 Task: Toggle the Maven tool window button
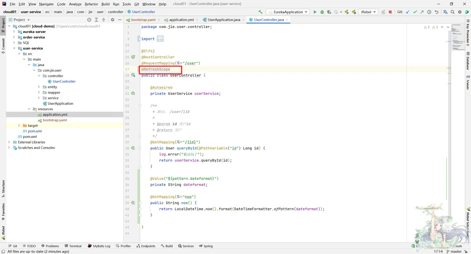pyautogui.click(x=468, y=82)
